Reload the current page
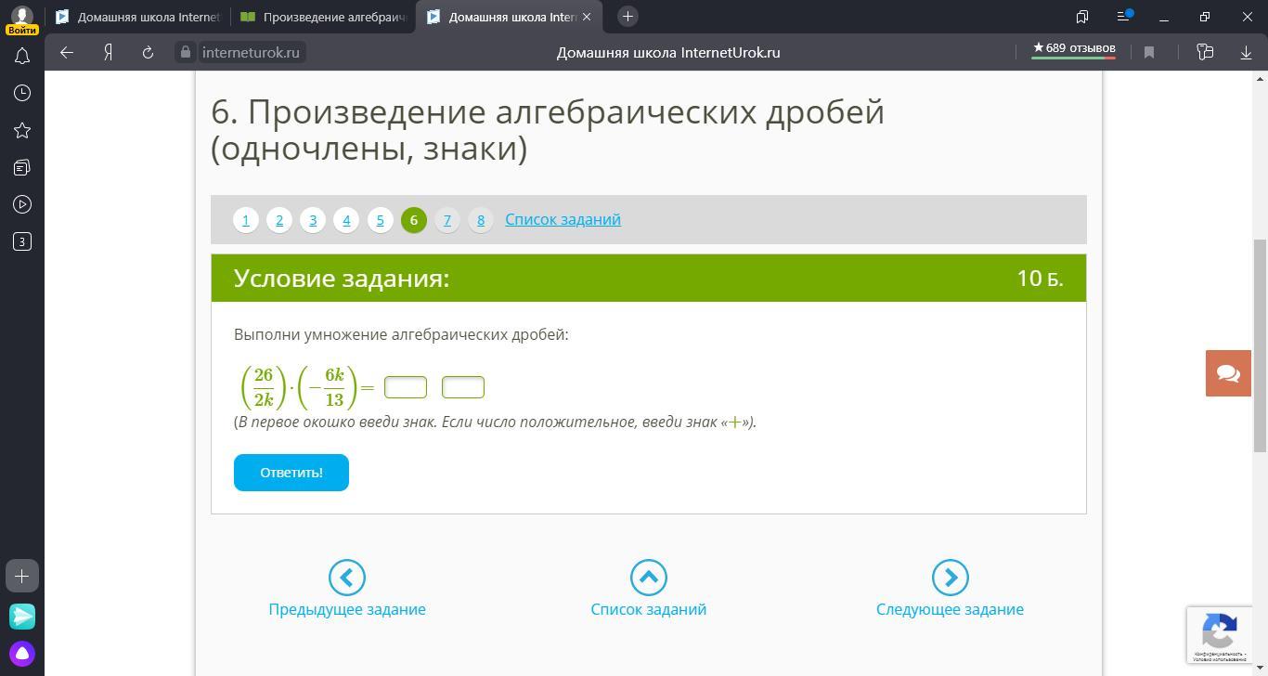The width and height of the screenshot is (1268, 676). (148, 52)
